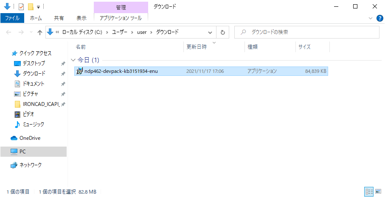Image resolution: width=385 pixels, height=197 pixels.
Task: Click the Up directory arrow icon
Action: [x=40, y=32]
